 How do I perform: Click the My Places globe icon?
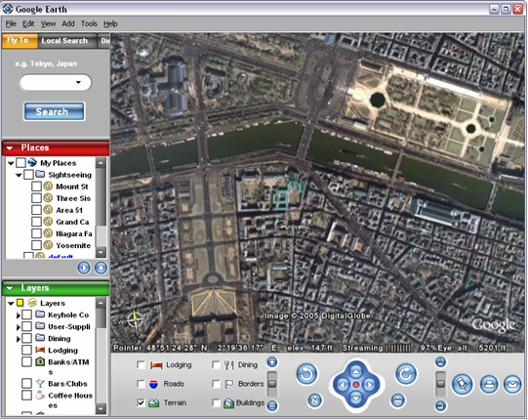pyautogui.click(x=32, y=163)
